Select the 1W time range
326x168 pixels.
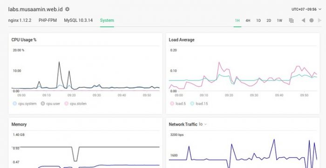pos(279,20)
